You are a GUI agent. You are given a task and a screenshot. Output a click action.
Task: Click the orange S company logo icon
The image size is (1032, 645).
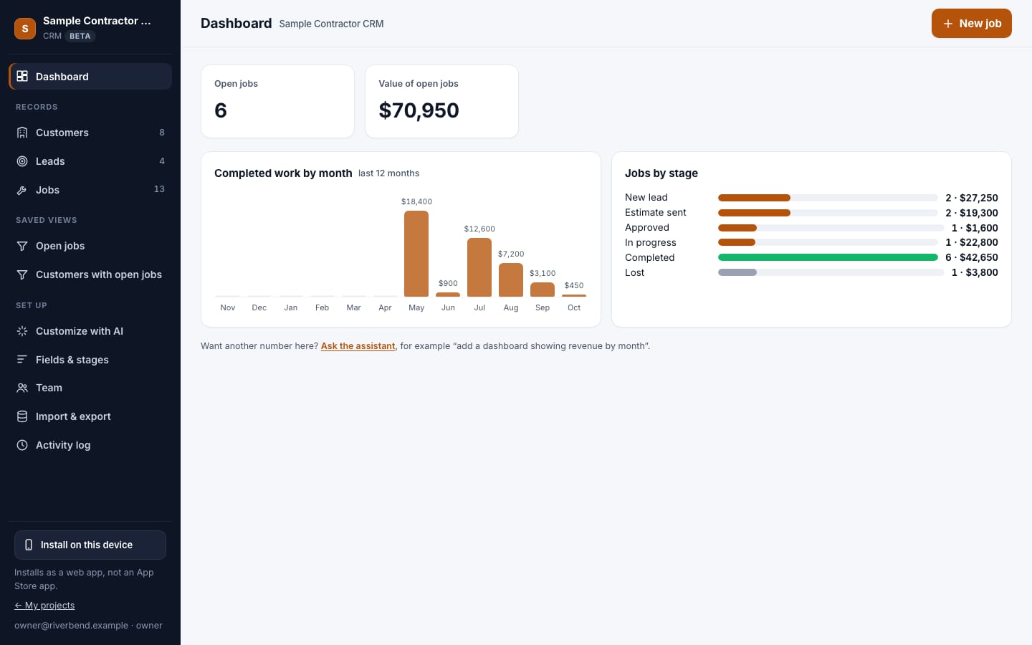pos(25,29)
